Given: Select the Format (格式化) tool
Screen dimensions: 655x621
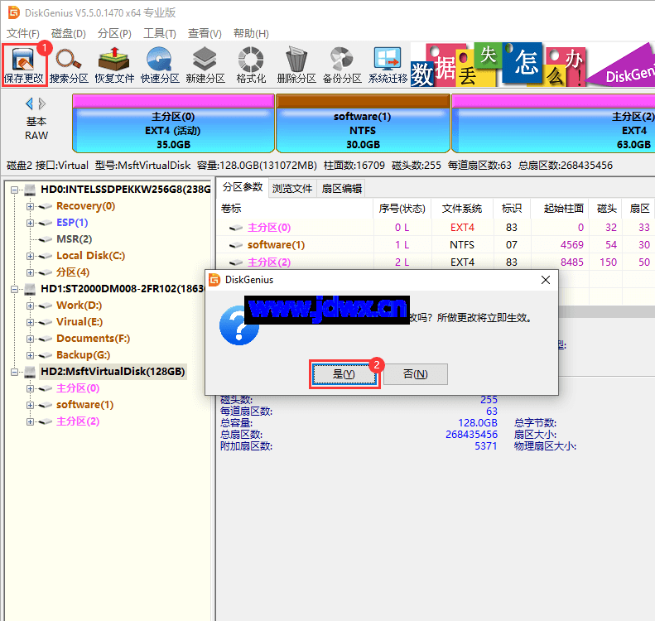Looking at the screenshot, I should pos(251,65).
